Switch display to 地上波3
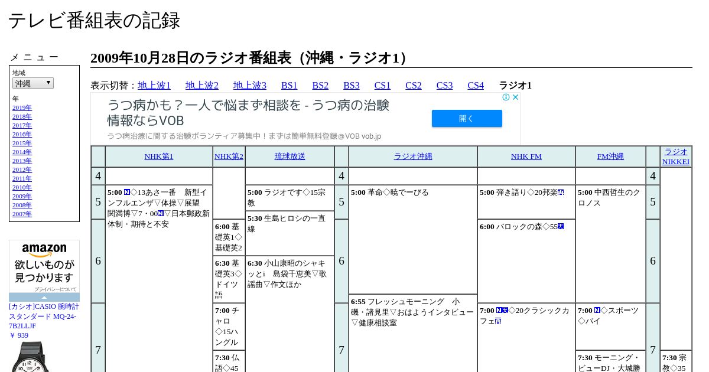Image resolution: width=709 pixels, height=372 pixels. pos(250,86)
